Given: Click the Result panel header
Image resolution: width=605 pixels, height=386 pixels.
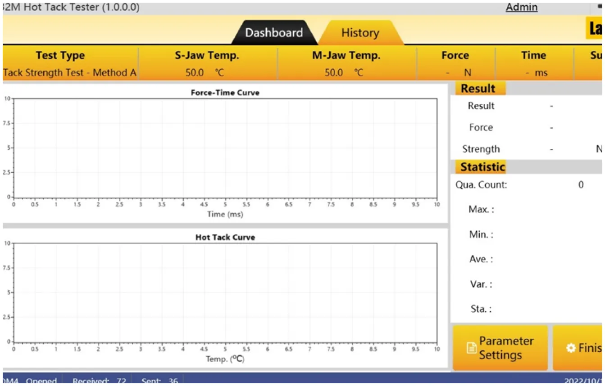Looking at the screenshot, I should [478, 89].
